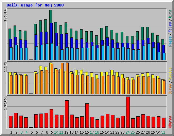Click day label 28 on the x-axis
Image resolution: width=174 pixels, height=136 pixels.
[x=148, y=132]
